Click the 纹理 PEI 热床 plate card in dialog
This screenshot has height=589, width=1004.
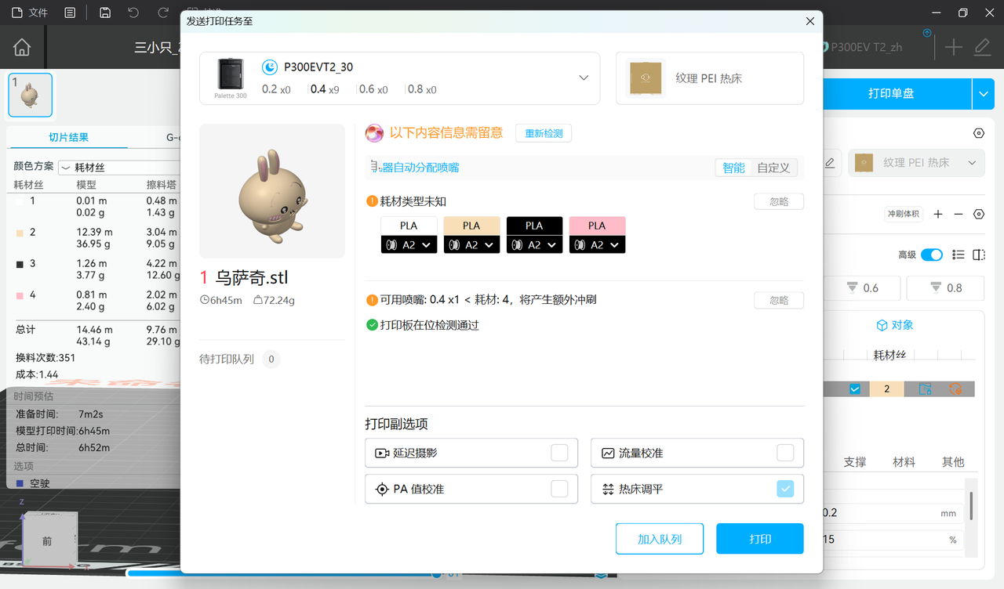pos(710,78)
